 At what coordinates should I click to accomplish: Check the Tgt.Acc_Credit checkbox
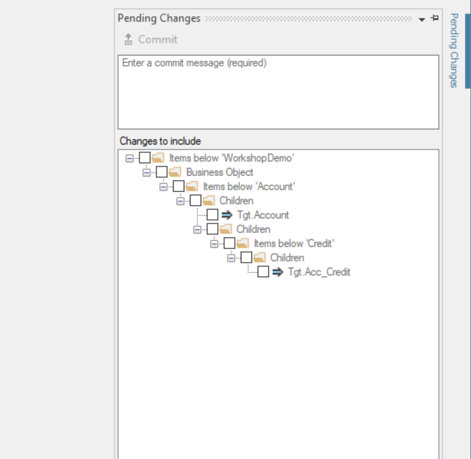(263, 272)
